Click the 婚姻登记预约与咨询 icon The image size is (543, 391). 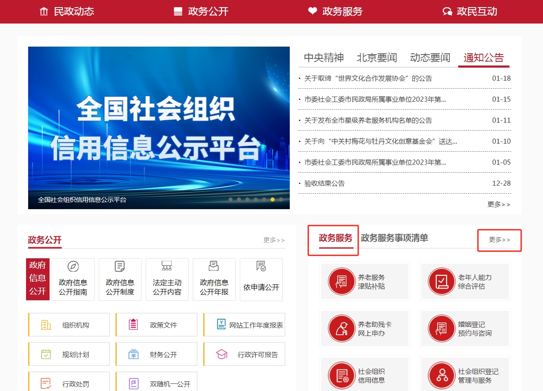point(465,328)
